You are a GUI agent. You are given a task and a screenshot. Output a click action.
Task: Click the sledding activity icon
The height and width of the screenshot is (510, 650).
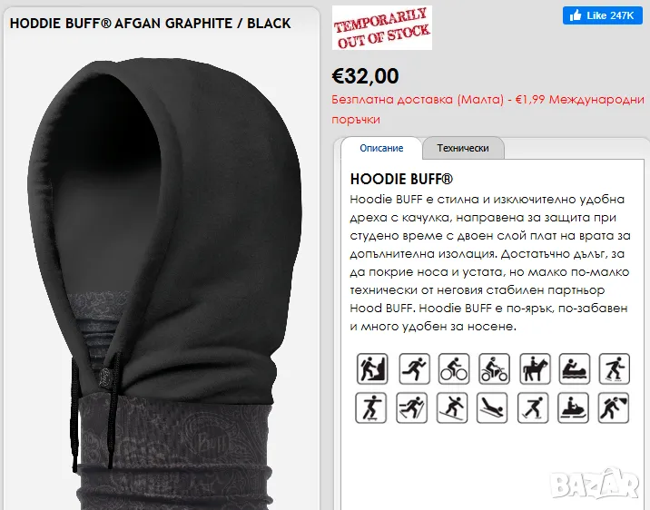492,407
